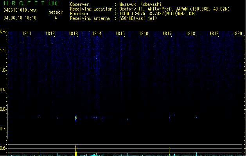
Task: Click the observer name Masayuki Kobayashi
Action: click(140, 4)
